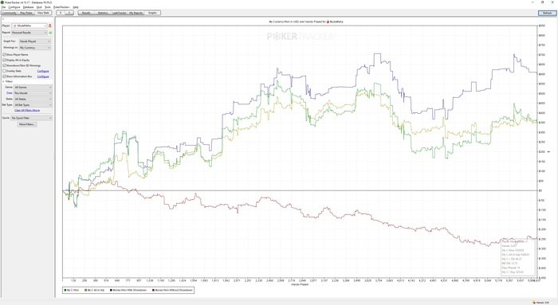
Task: Click the graph title text at top
Action: click(305, 22)
